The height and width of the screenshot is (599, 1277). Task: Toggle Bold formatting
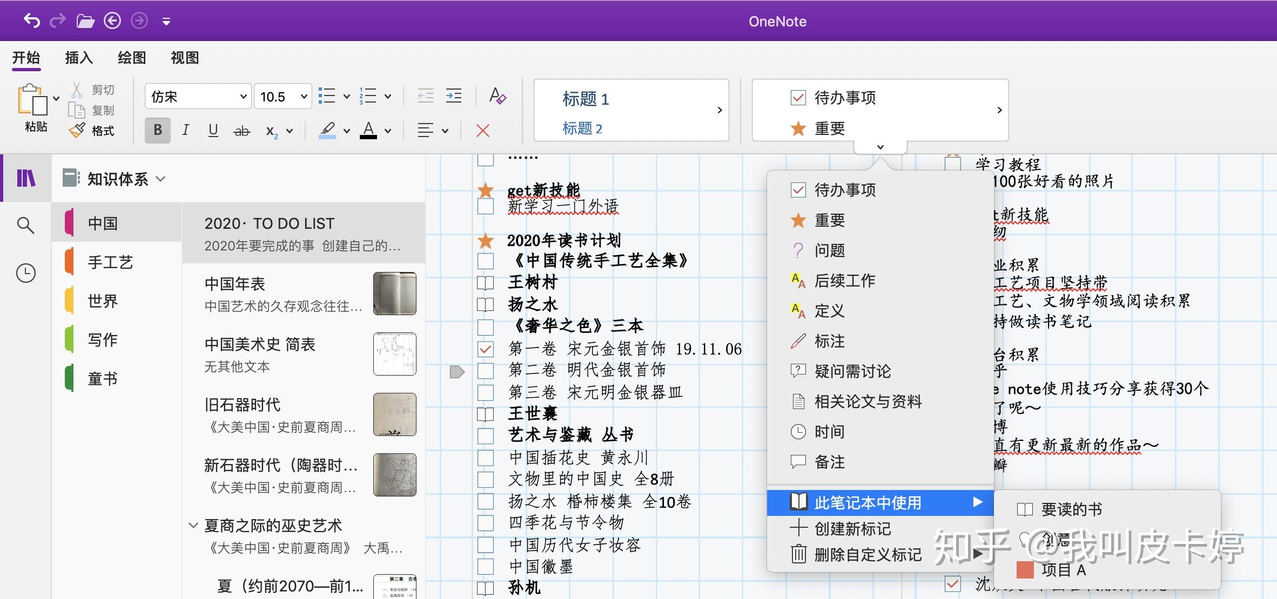(158, 130)
